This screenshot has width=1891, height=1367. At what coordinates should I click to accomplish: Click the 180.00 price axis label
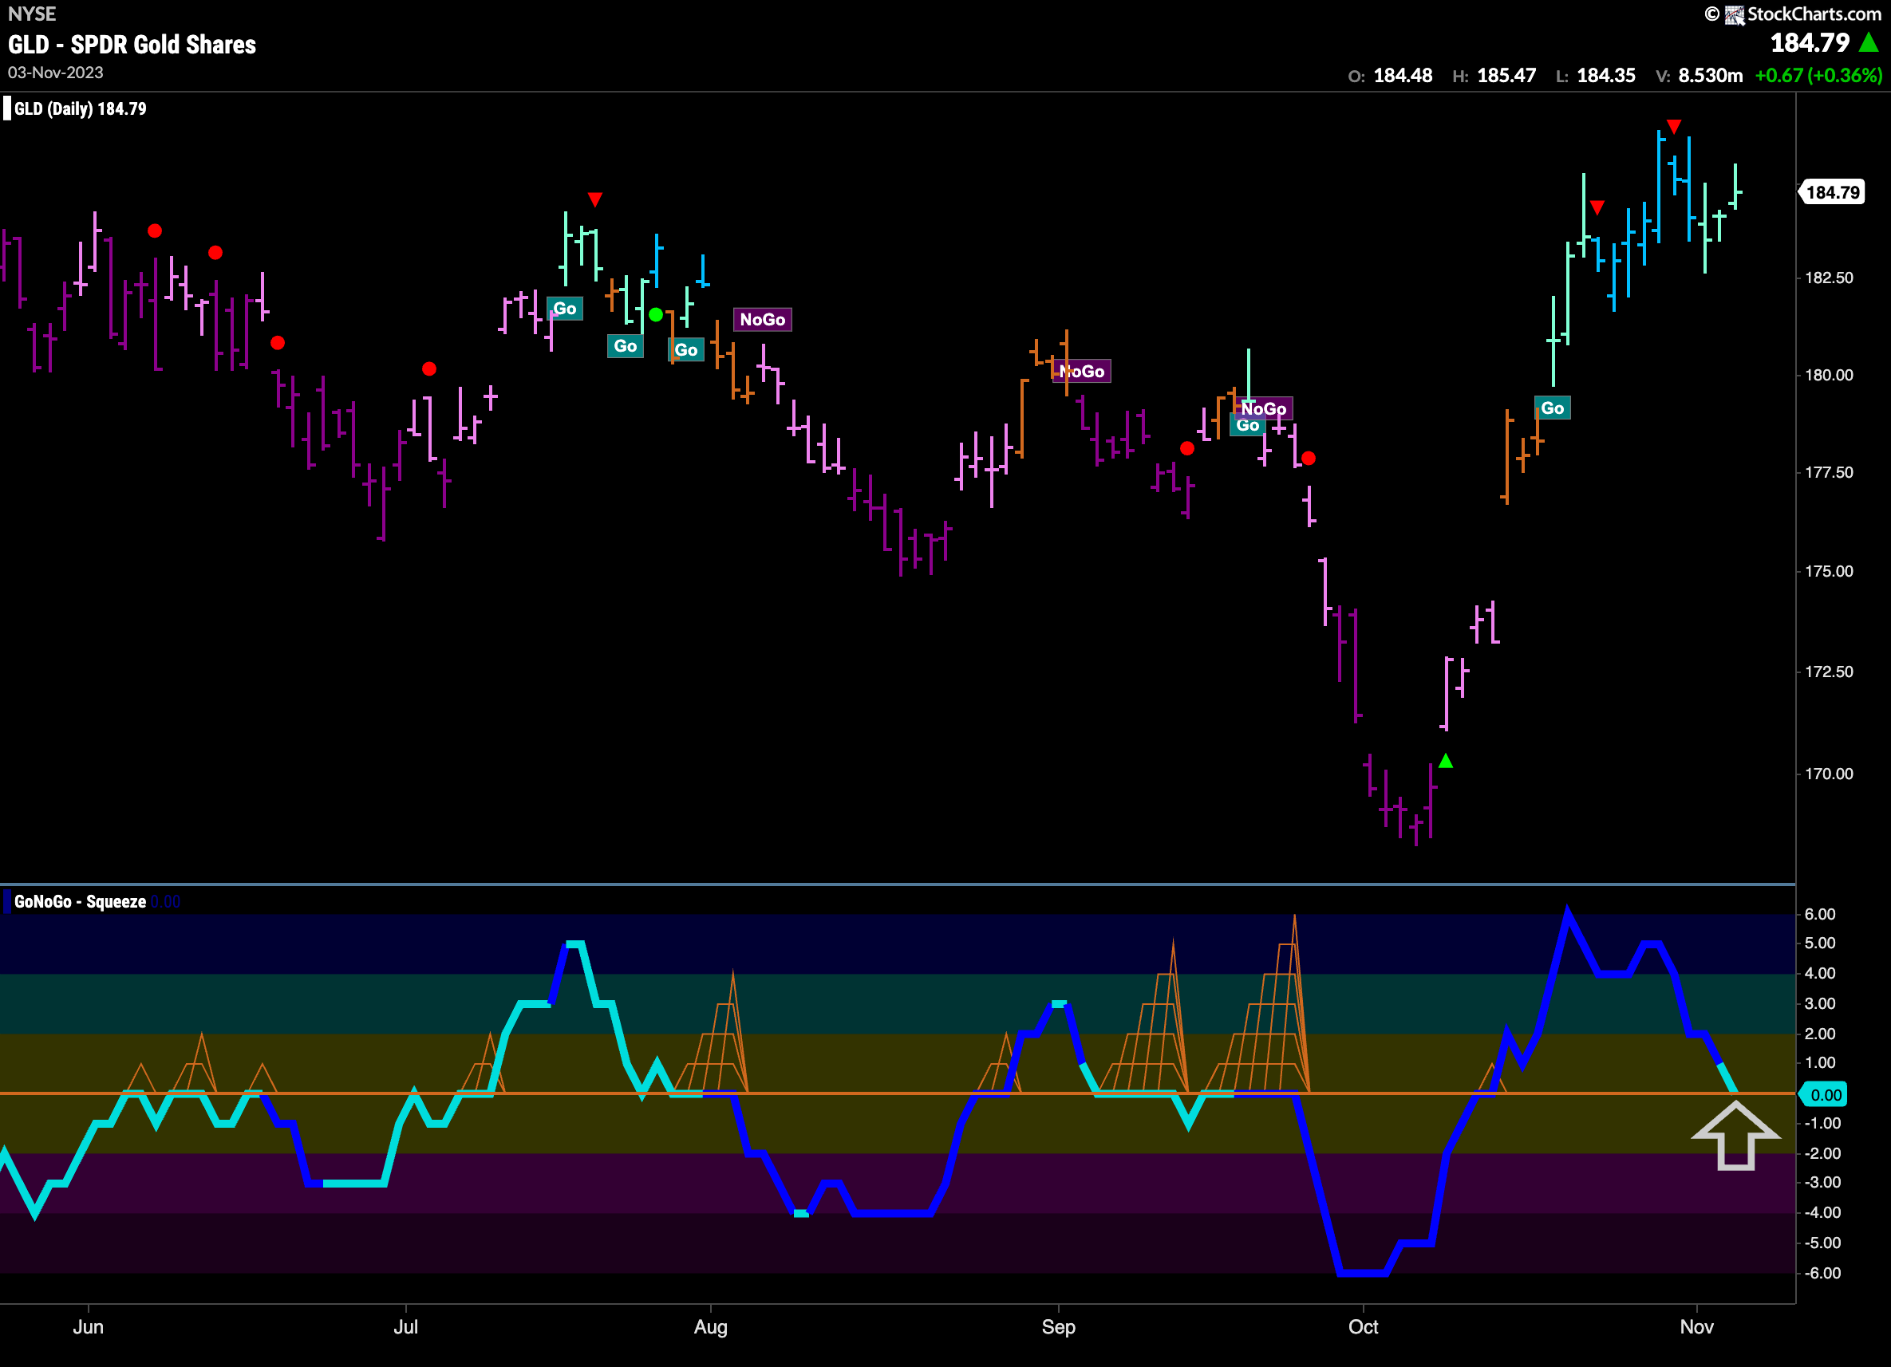point(1830,375)
